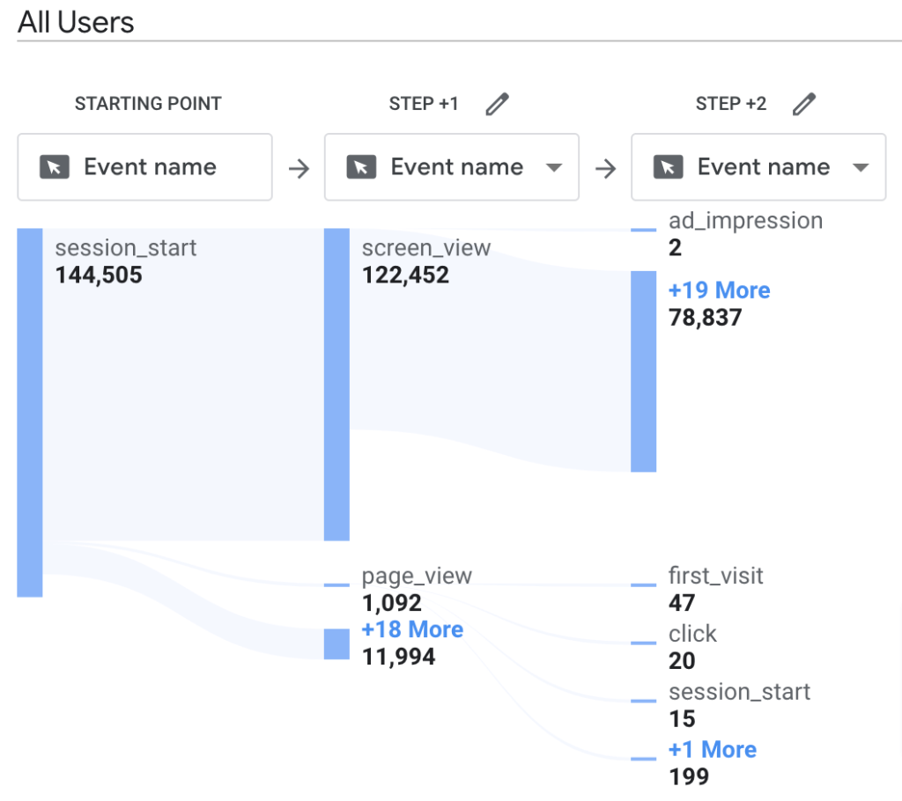Open the Step +2 Event name dropdown

pos(862,166)
